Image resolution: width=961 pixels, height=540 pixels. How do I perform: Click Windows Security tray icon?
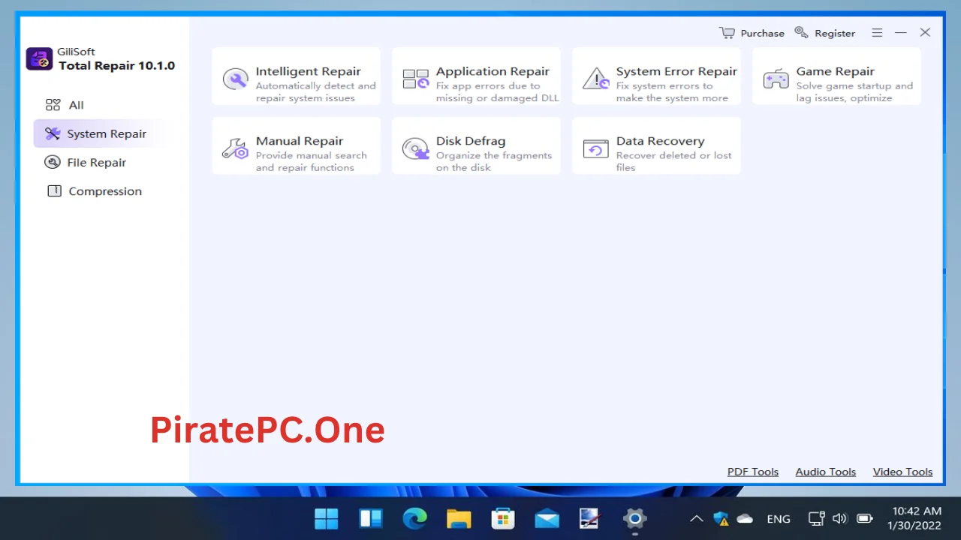coord(721,518)
